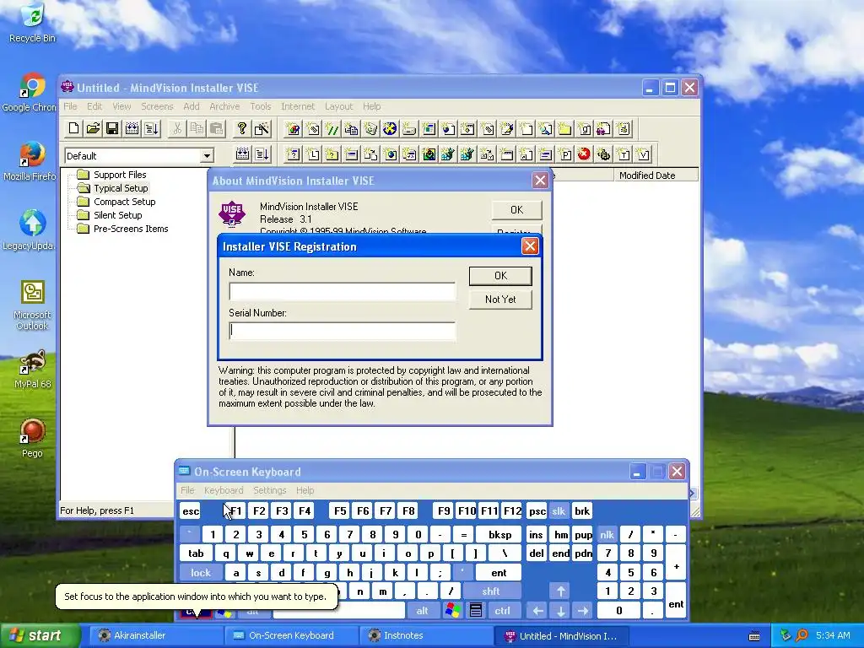The image size is (864, 648).
Task: Select the Compact Setup folder in tree
Action: tap(125, 202)
